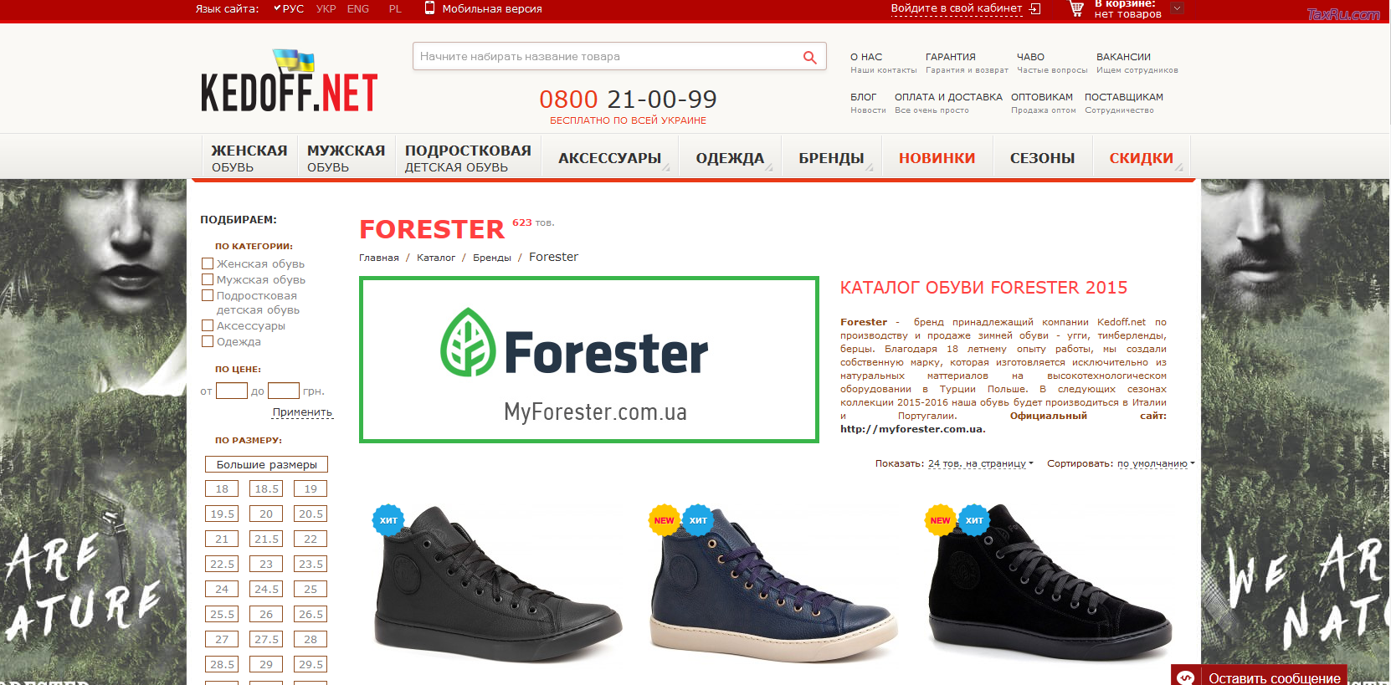Open the БРЕНДЫ navigation menu
The height and width of the screenshot is (685, 1391).
pyautogui.click(x=831, y=158)
